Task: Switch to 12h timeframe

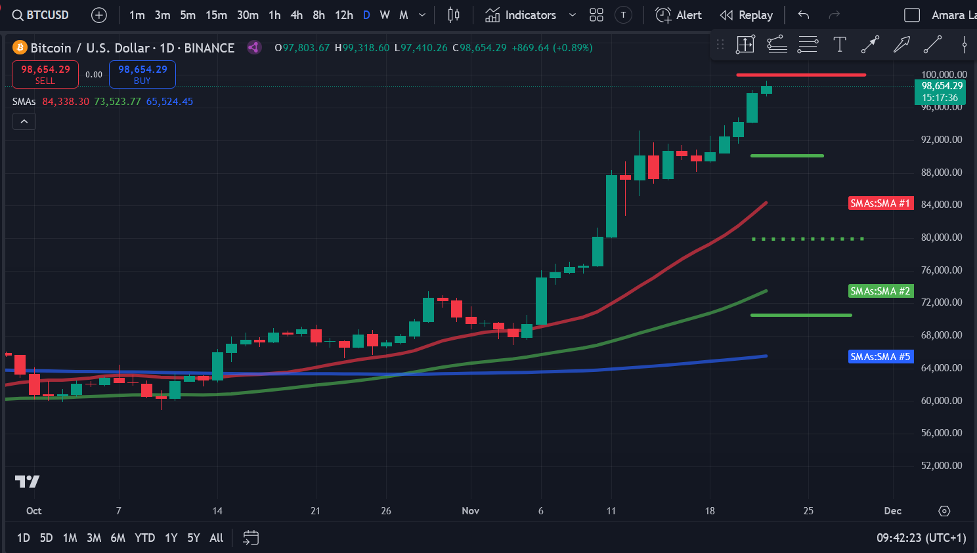Action: pos(344,15)
